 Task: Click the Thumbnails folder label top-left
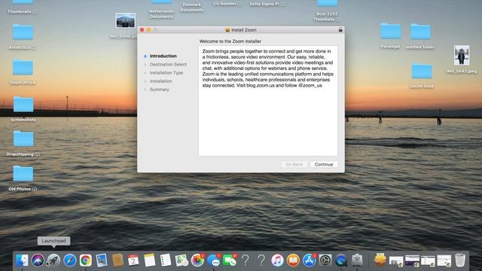click(22, 12)
